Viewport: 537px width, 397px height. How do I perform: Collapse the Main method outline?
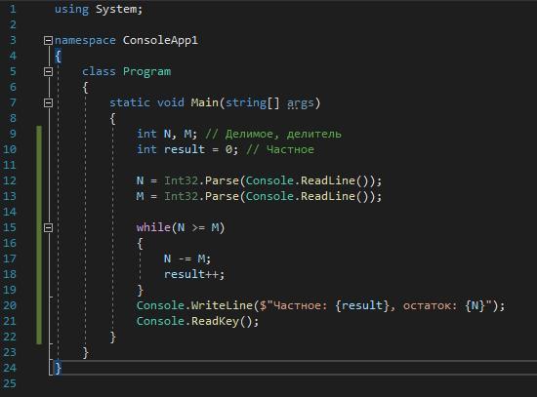click(48, 102)
